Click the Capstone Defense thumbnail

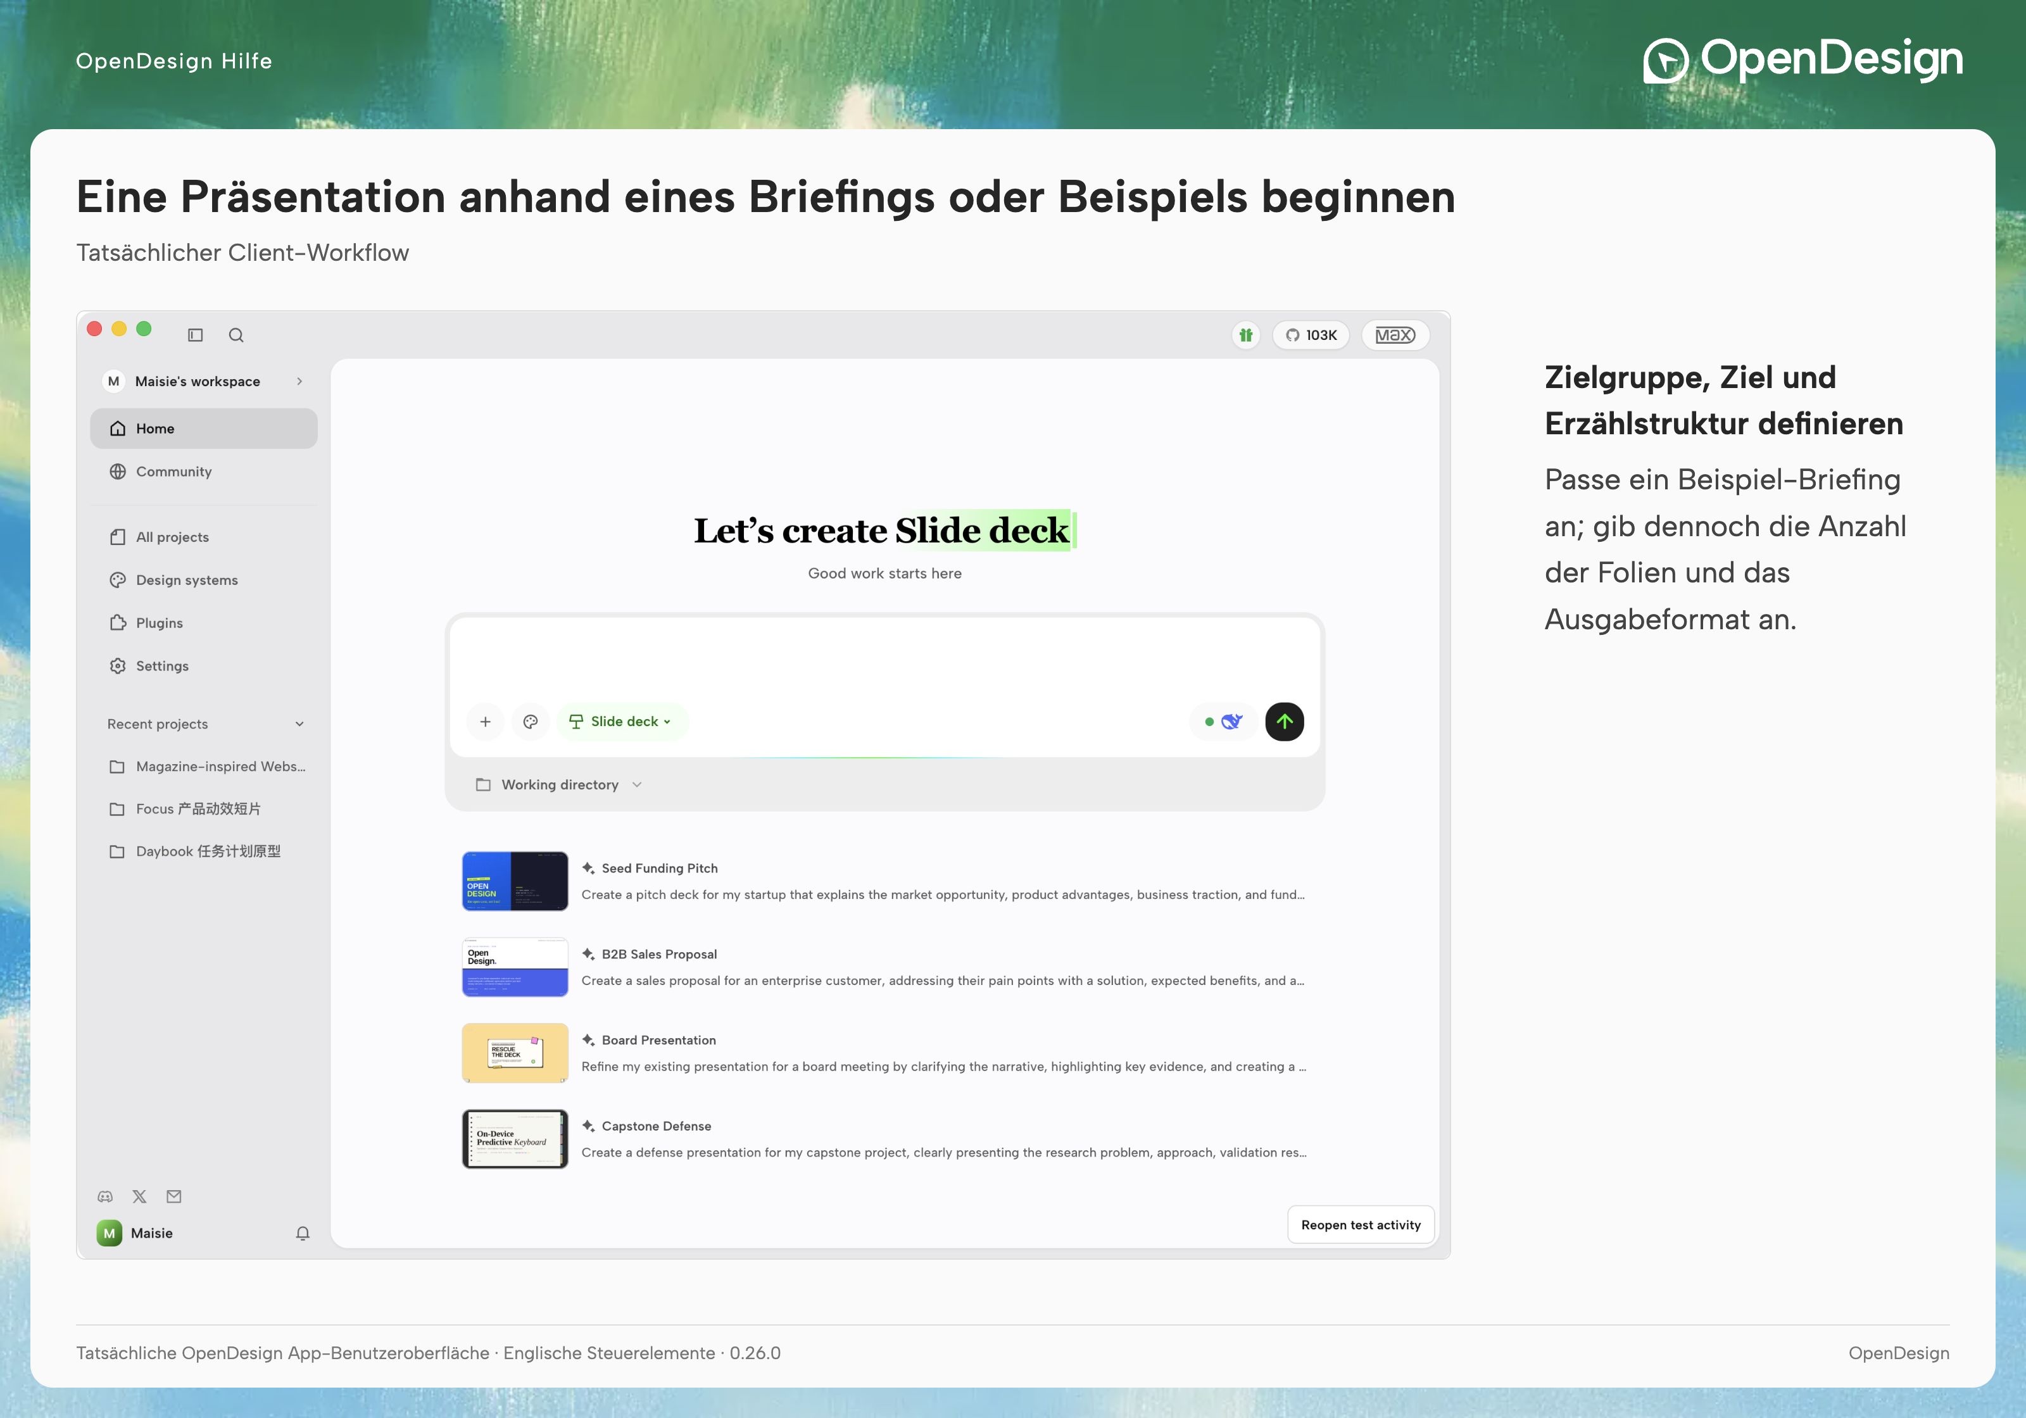(x=515, y=1139)
